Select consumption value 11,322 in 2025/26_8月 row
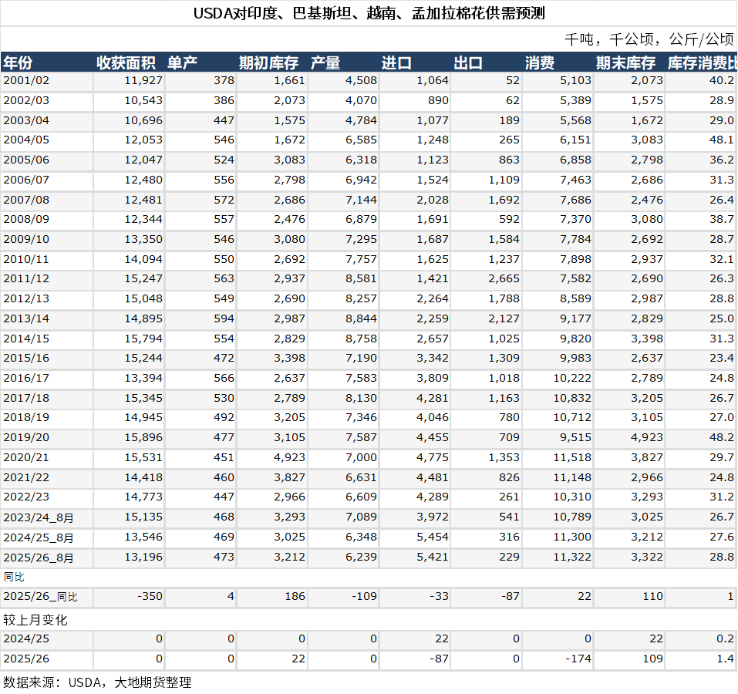 click(x=572, y=557)
